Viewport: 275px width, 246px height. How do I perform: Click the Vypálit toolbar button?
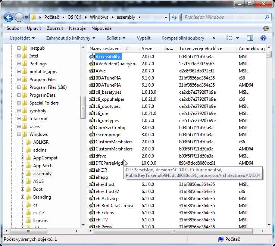tap(143, 38)
